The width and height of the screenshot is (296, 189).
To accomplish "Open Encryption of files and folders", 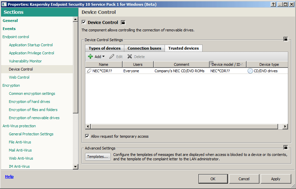I will tap(33, 109).
